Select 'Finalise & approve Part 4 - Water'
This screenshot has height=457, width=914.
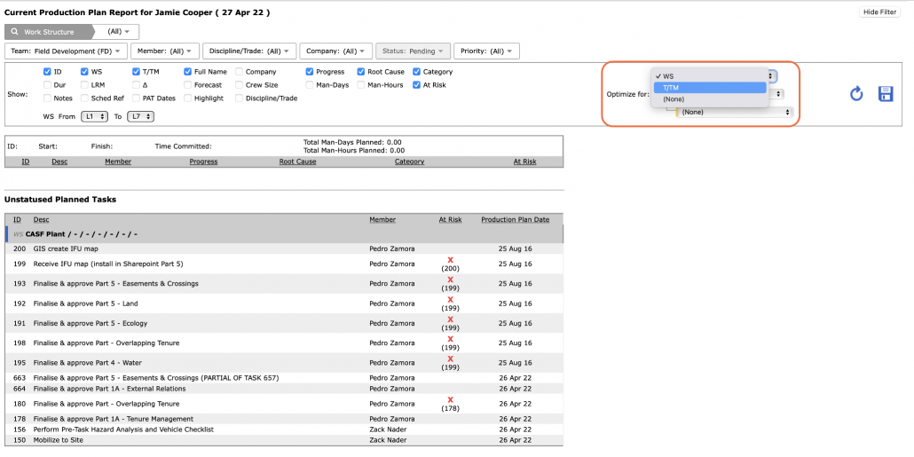point(88,363)
